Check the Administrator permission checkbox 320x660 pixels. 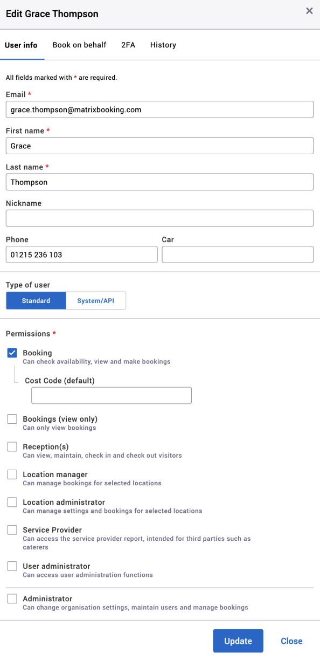point(12,599)
